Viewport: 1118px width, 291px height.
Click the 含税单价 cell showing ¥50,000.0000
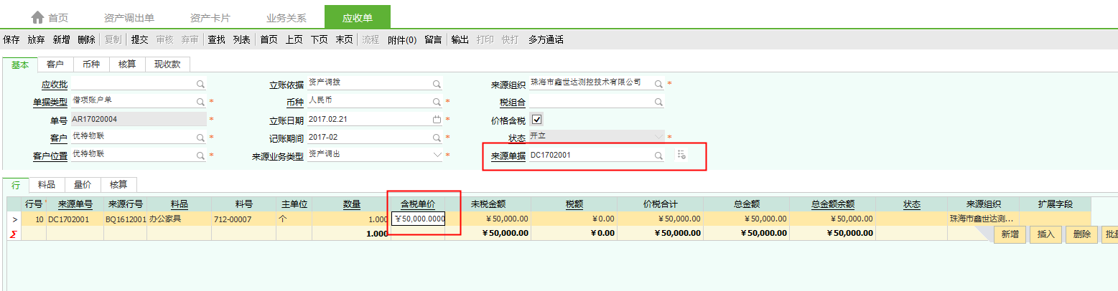(419, 219)
